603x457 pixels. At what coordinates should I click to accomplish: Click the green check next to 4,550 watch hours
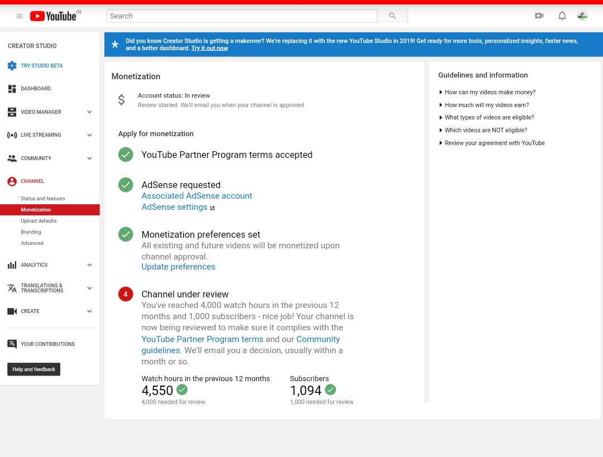click(x=182, y=389)
